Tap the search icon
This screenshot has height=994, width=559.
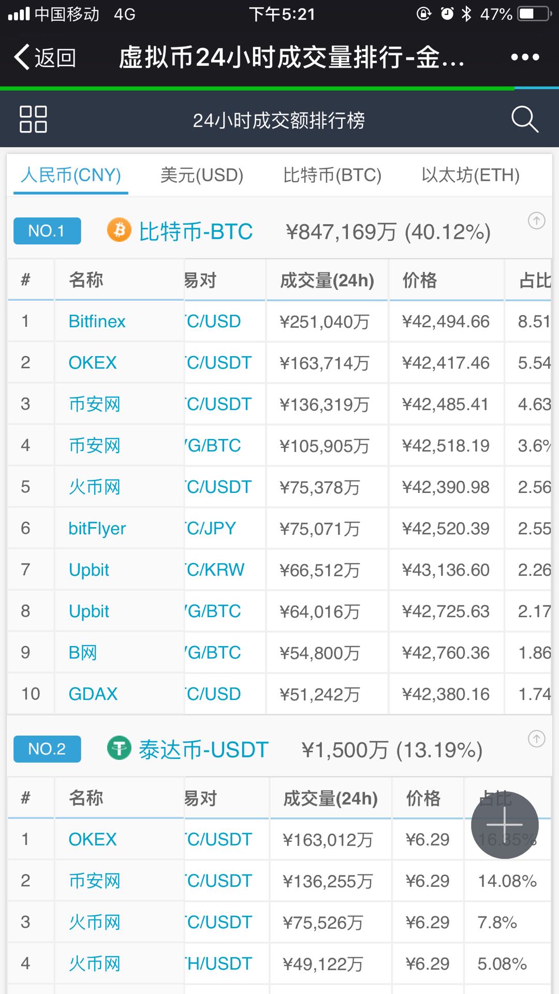click(525, 119)
